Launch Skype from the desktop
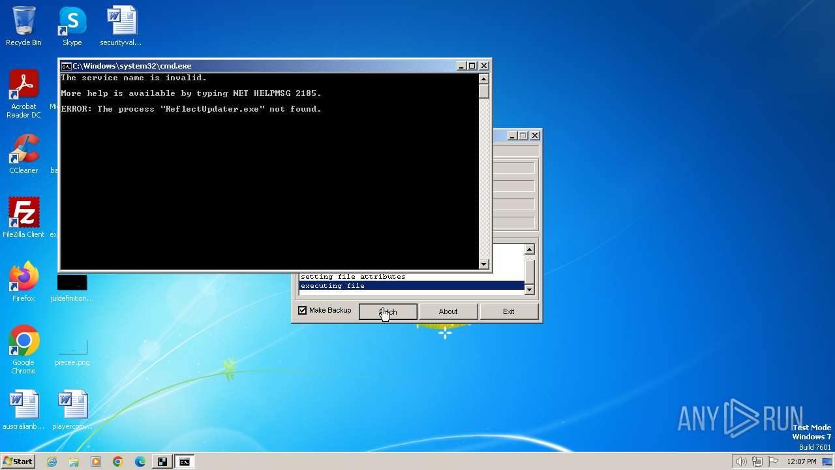Viewport: 835px width, 470px height. (x=72, y=26)
